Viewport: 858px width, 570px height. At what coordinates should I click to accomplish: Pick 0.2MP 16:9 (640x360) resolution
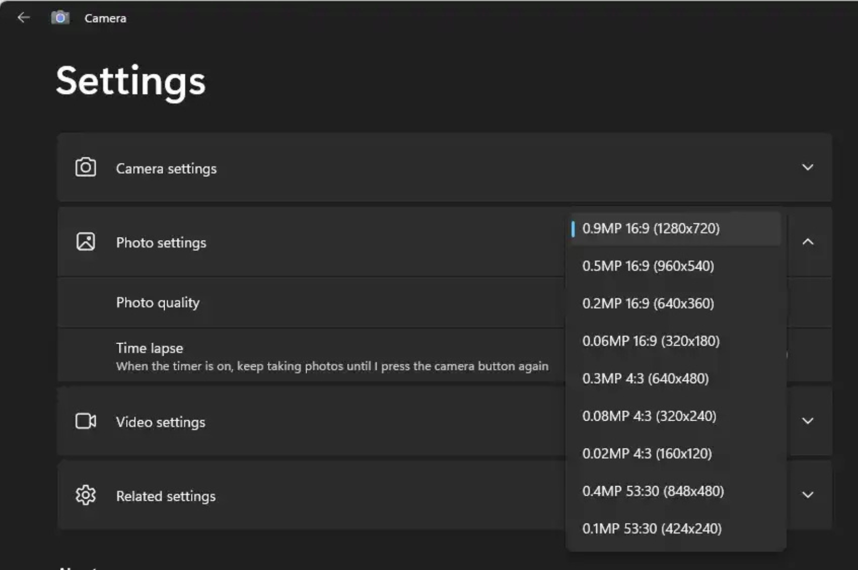point(648,303)
